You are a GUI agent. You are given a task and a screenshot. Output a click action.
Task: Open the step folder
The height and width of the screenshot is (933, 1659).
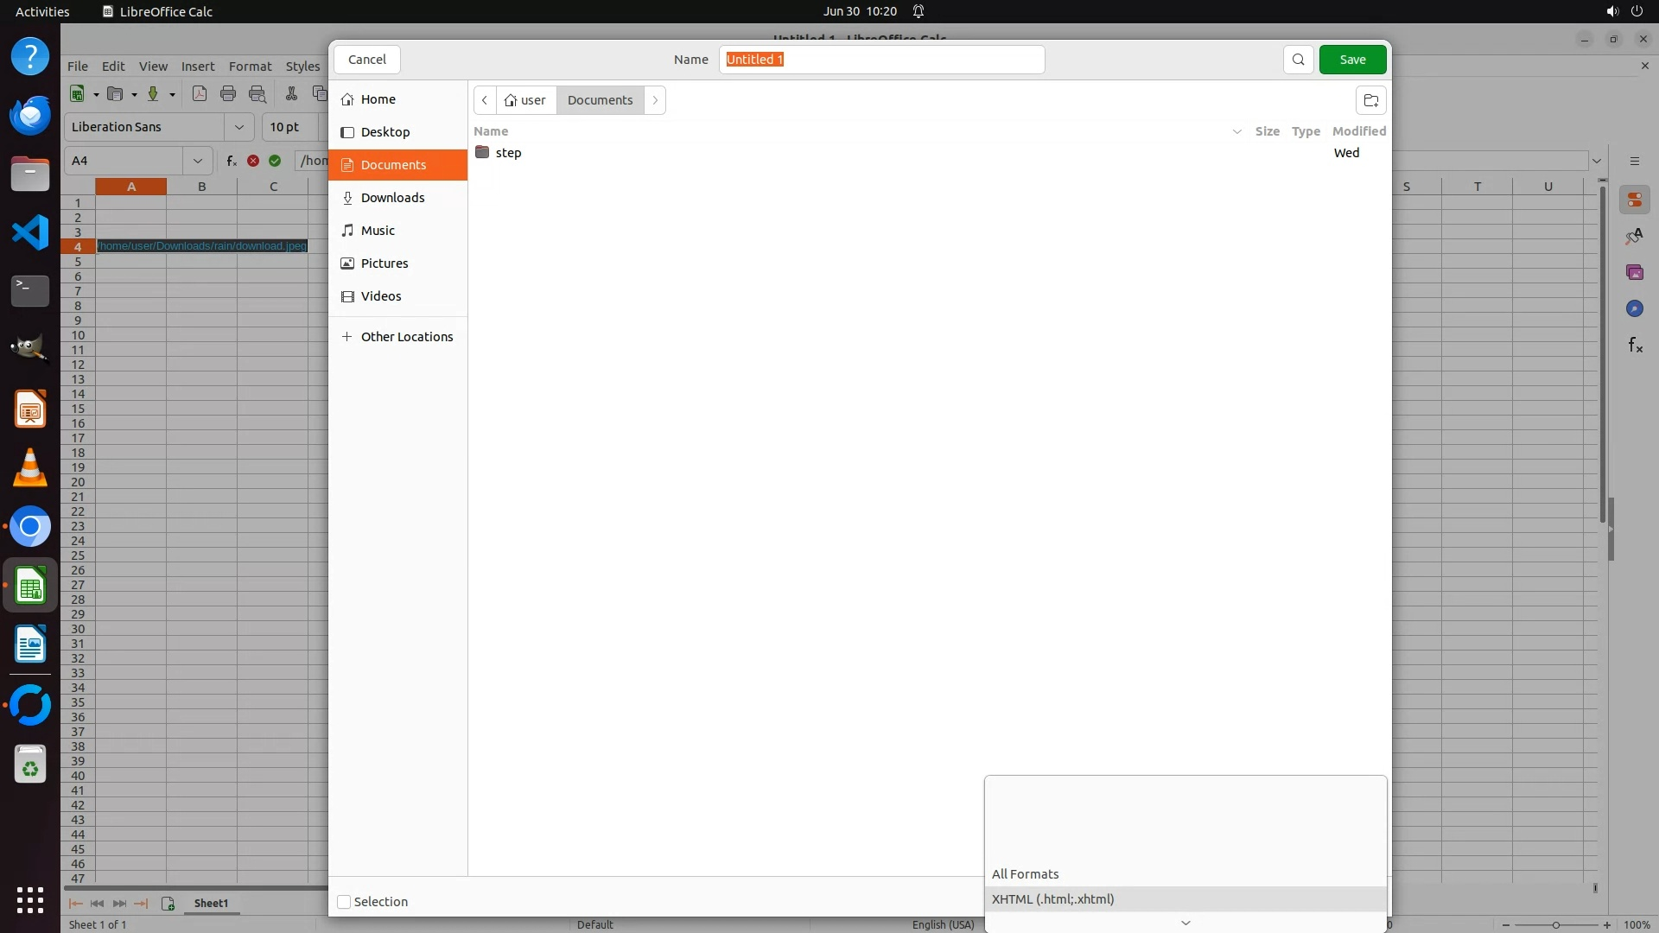508,153
